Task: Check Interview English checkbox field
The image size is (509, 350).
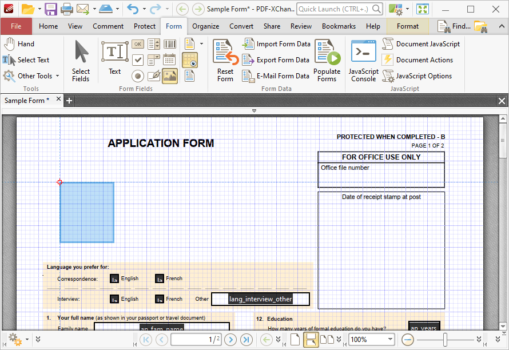Action: (x=114, y=299)
